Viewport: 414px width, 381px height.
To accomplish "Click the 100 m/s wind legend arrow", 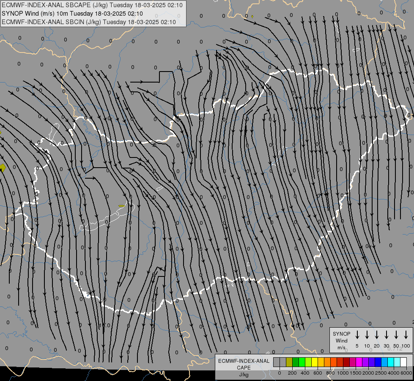I will click(x=406, y=335).
